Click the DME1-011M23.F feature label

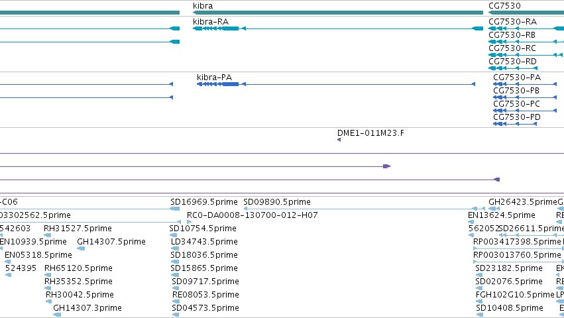pyautogui.click(x=370, y=133)
